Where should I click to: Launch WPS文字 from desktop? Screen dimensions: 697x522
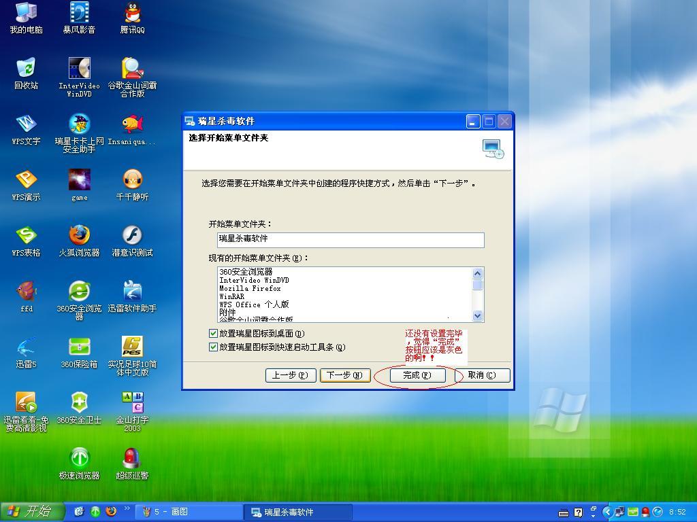pos(26,130)
